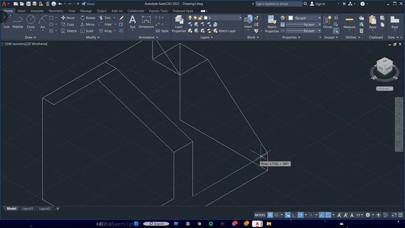Expand the Block panel
The height and width of the screenshot is (228, 405).
pyautogui.click(x=252, y=37)
